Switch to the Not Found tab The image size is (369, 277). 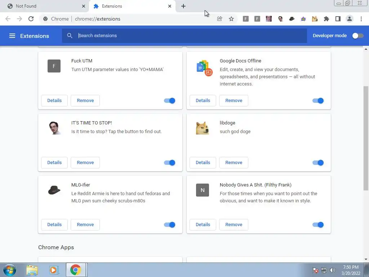click(x=45, y=6)
